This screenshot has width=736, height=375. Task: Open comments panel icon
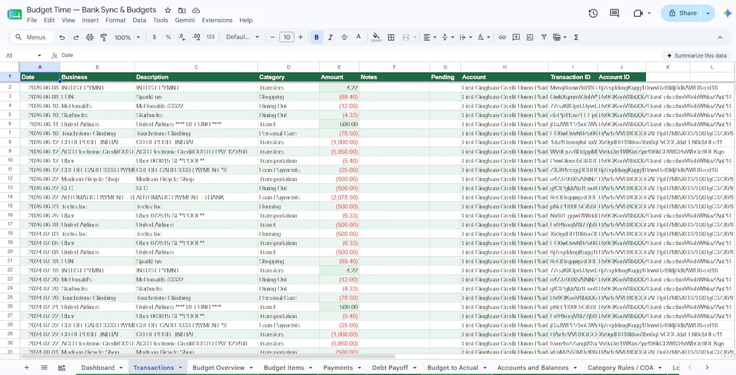coord(614,13)
